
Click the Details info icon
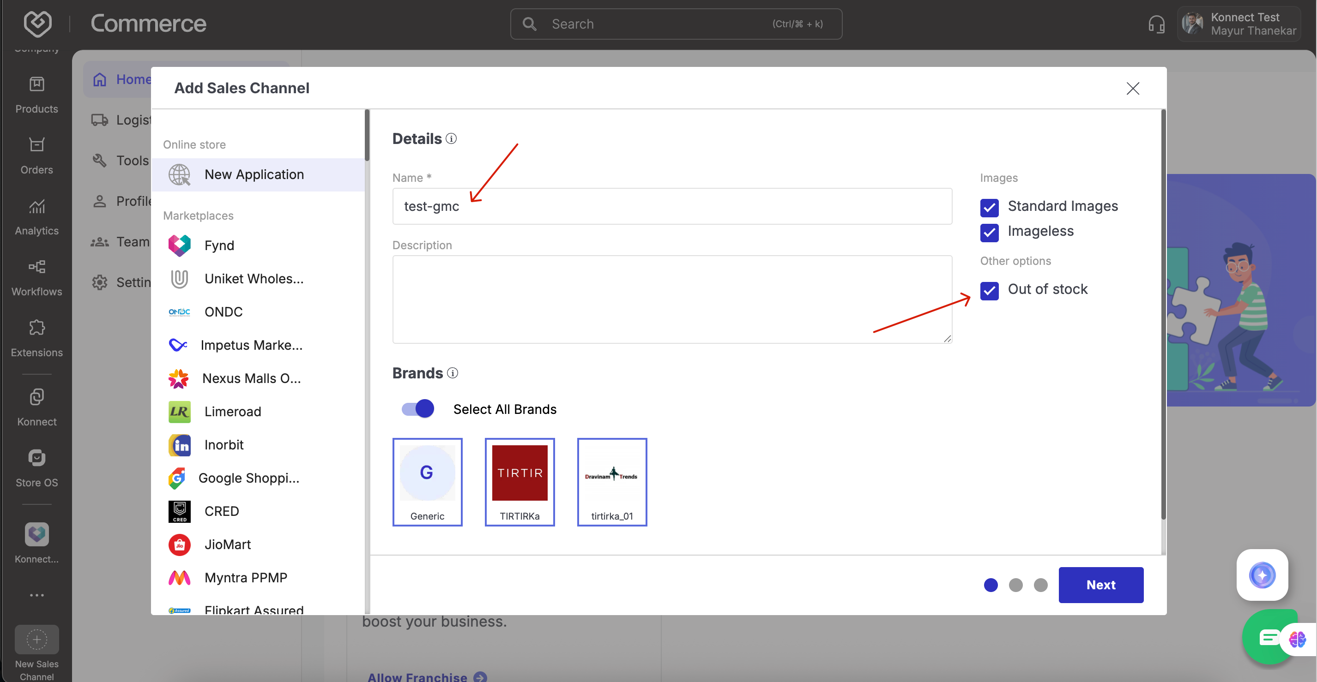click(451, 138)
